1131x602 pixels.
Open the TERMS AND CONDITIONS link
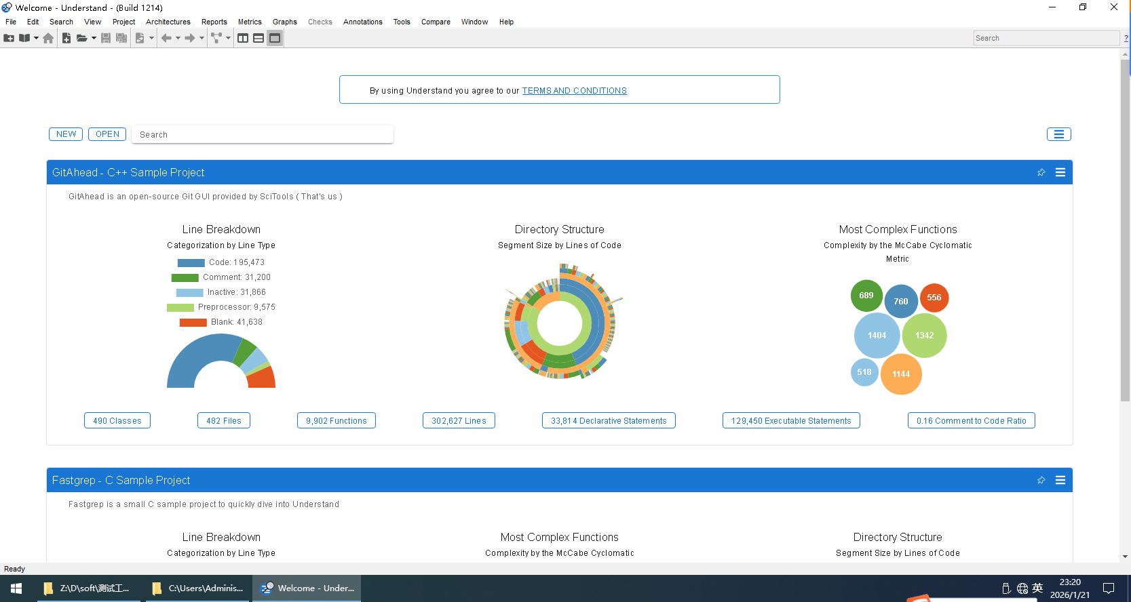pyautogui.click(x=574, y=91)
